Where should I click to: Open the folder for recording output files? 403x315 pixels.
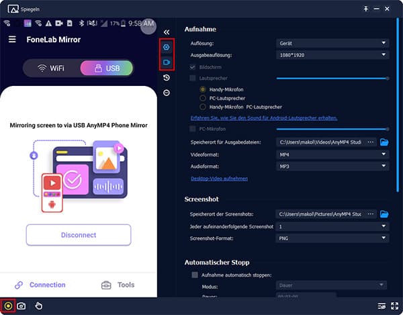[384, 142]
